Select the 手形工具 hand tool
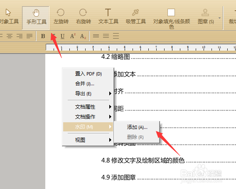 tap(36, 18)
